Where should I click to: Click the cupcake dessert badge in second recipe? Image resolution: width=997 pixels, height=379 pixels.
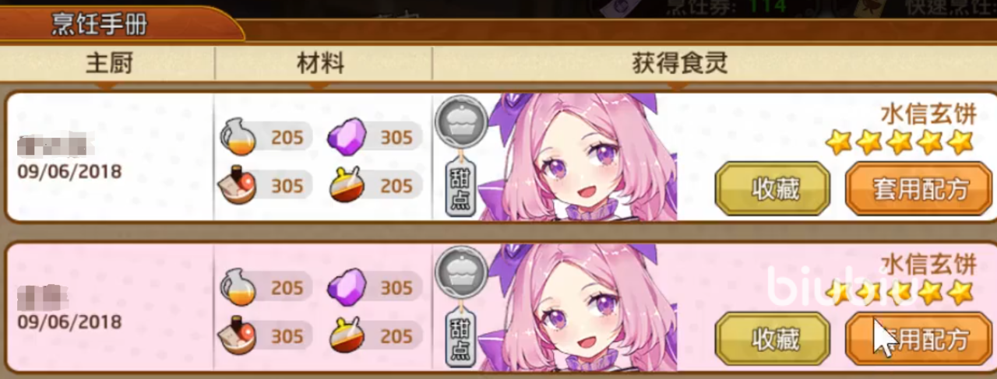[461, 273]
